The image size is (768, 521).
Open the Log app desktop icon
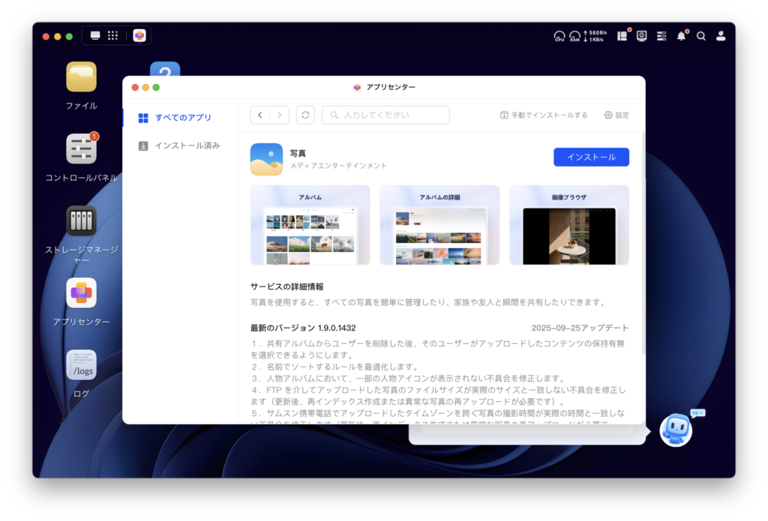pyautogui.click(x=81, y=365)
